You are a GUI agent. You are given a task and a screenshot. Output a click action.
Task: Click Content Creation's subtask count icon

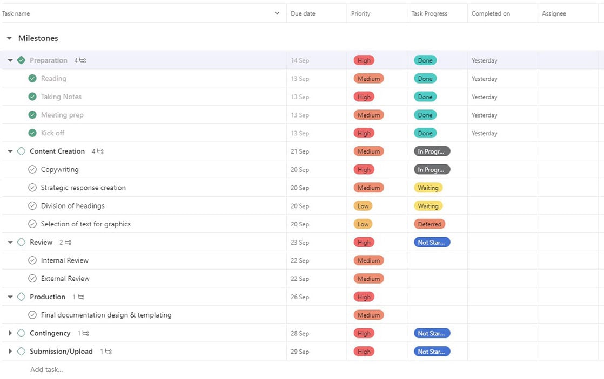[98, 151]
